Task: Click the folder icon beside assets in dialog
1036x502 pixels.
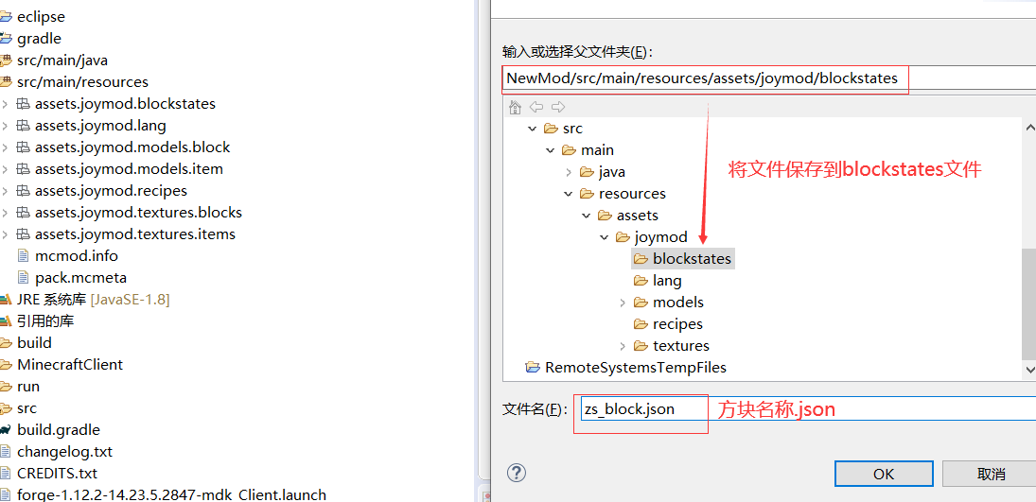Action: (x=604, y=216)
